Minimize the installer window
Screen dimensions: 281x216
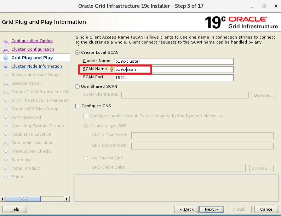252,6
